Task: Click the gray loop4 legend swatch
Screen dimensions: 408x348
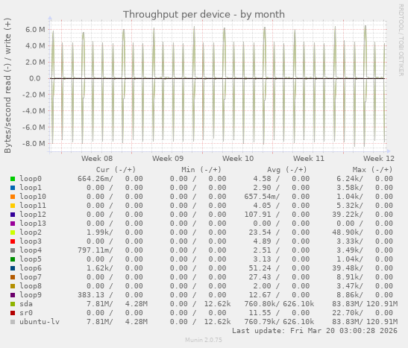Action: (13, 250)
